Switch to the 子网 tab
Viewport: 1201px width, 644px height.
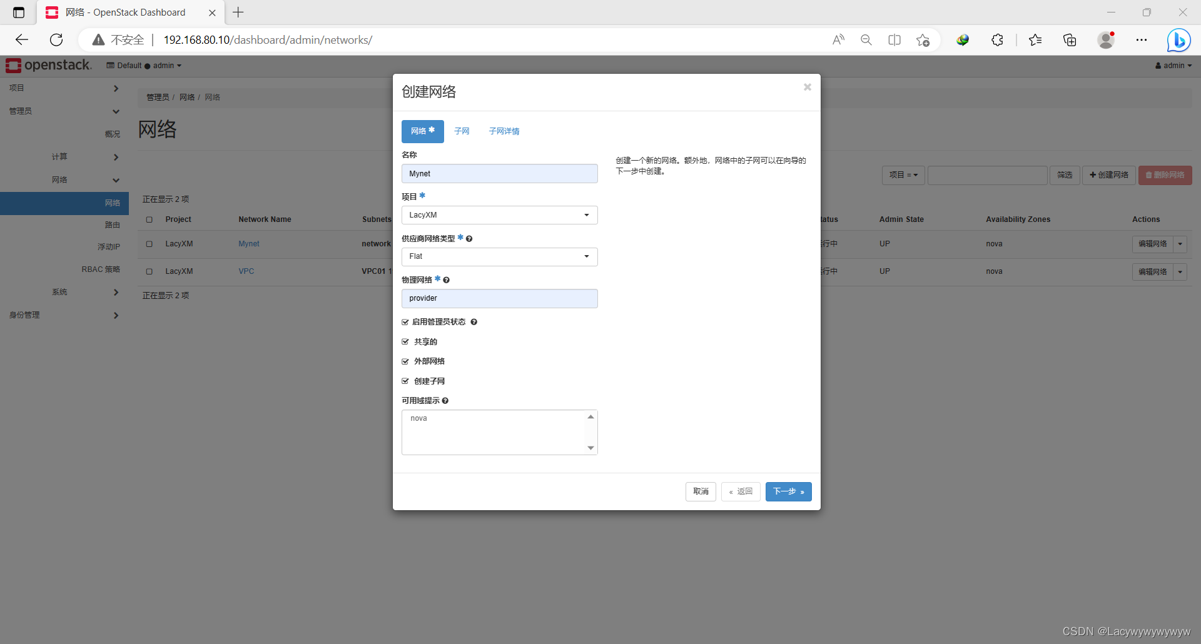tap(462, 131)
